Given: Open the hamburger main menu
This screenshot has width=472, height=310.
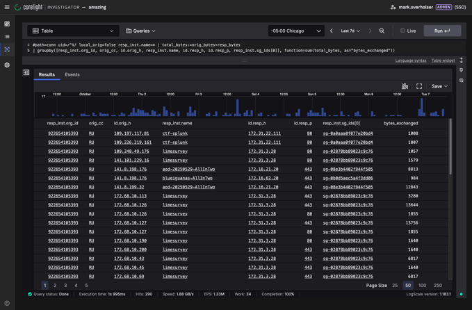Looking at the screenshot, I should point(7,7).
